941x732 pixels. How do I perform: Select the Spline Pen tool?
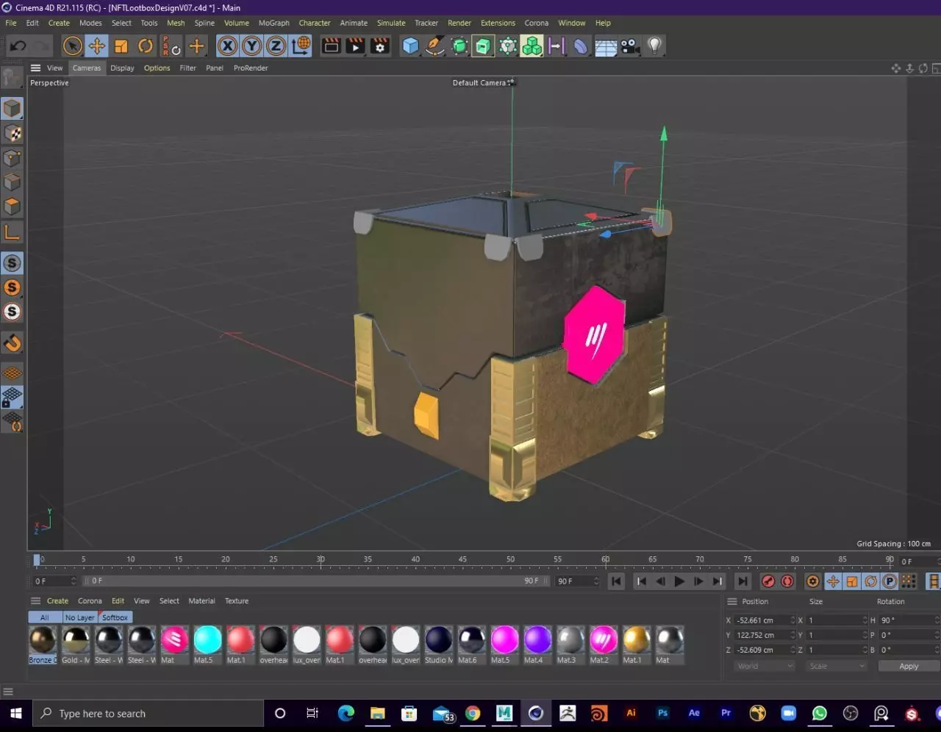[x=435, y=46]
